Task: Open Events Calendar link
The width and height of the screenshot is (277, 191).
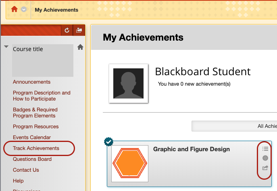Action: (x=32, y=137)
